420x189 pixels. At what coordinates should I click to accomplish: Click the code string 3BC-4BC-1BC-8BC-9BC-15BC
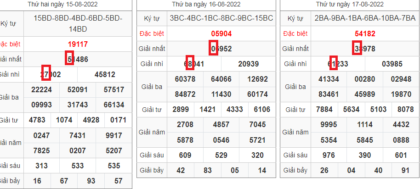click(221, 19)
